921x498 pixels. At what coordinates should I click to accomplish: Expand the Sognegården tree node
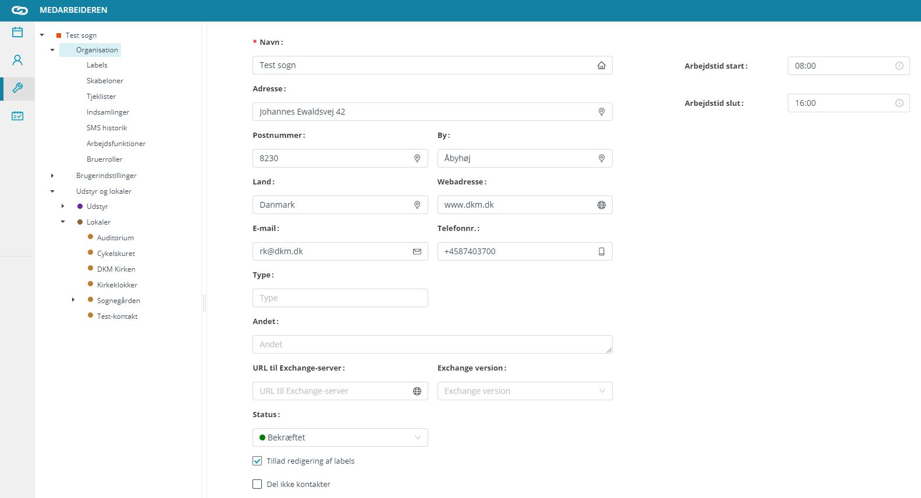point(73,300)
